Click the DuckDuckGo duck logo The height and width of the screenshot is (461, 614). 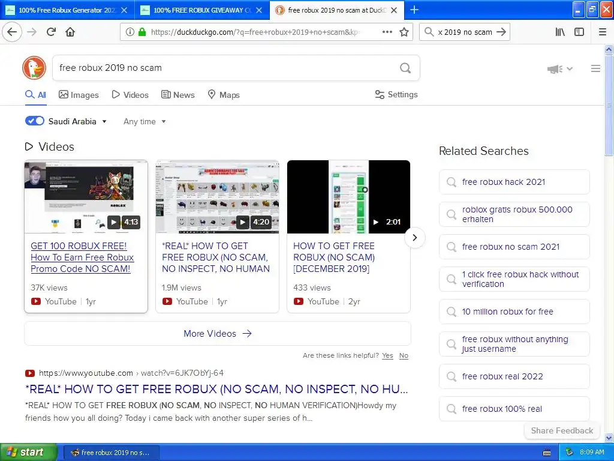click(34, 68)
